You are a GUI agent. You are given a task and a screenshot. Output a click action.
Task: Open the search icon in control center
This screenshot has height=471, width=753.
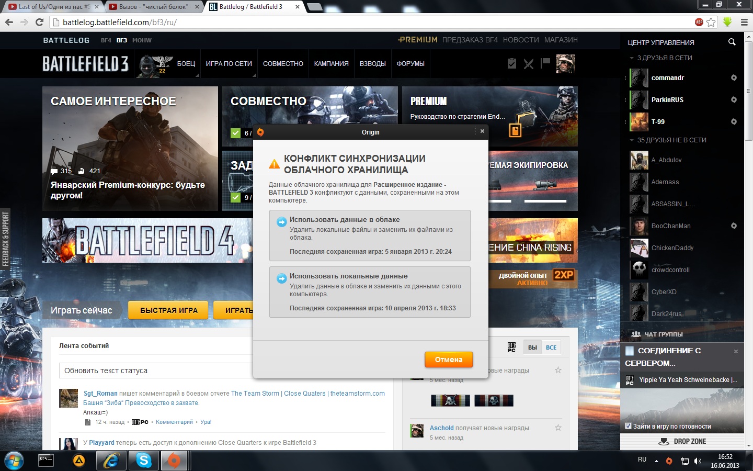(x=732, y=42)
